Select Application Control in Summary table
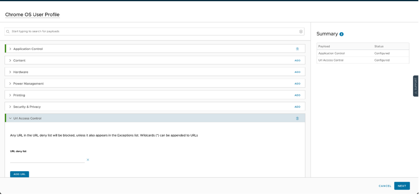Viewport: 419px width, 195px height. click(x=331, y=53)
